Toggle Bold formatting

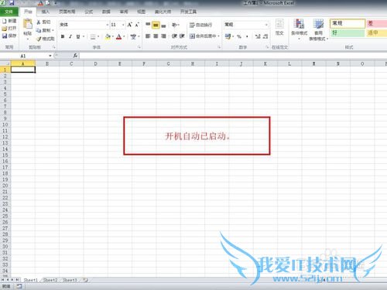[x=63, y=36]
